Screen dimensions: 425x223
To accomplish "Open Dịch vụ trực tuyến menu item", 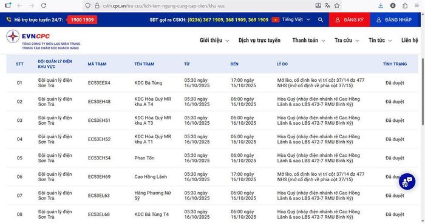I will click(259, 41).
